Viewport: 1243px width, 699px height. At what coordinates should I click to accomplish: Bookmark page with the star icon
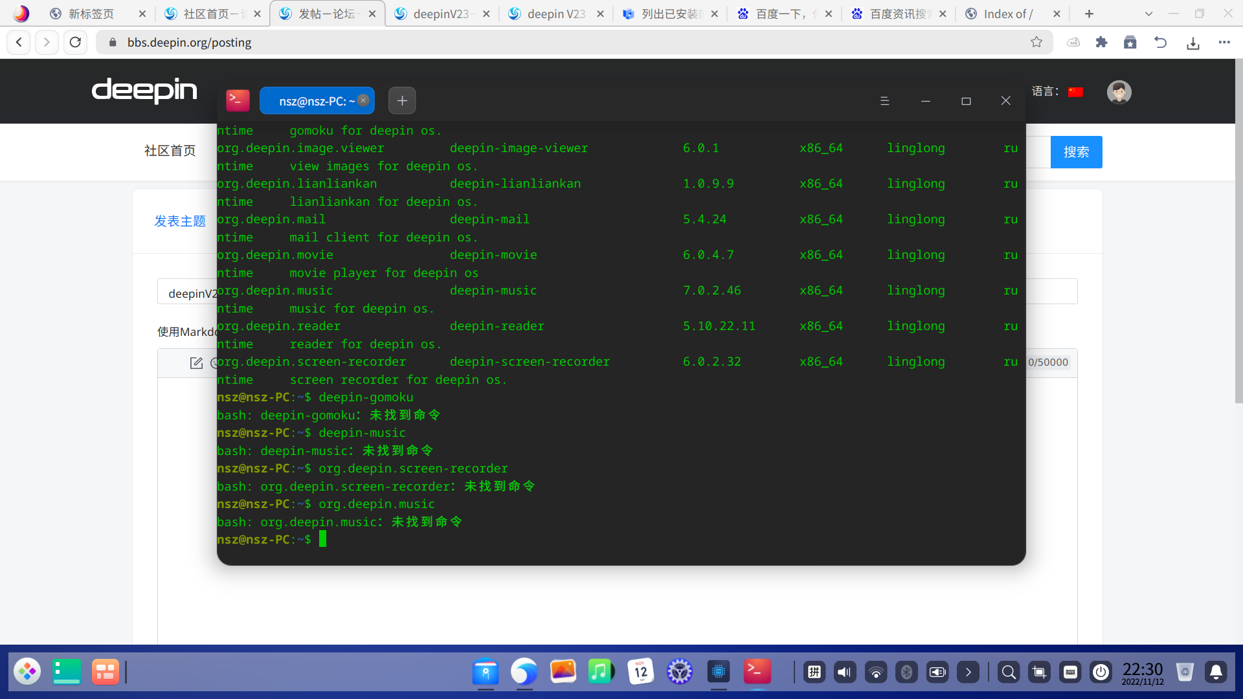click(x=1036, y=42)
